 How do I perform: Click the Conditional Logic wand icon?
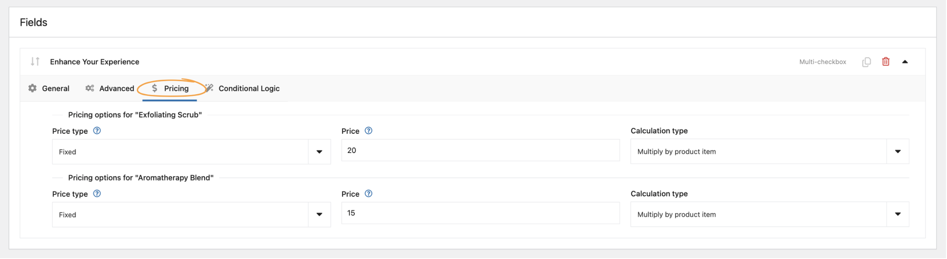click(209, 88)
